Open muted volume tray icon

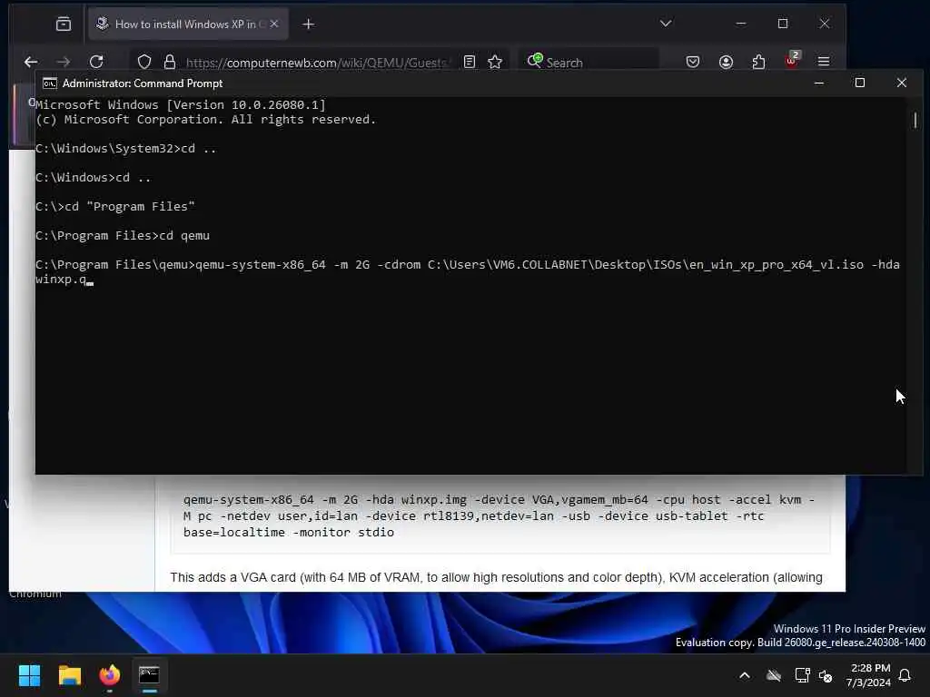coord(826,675)
